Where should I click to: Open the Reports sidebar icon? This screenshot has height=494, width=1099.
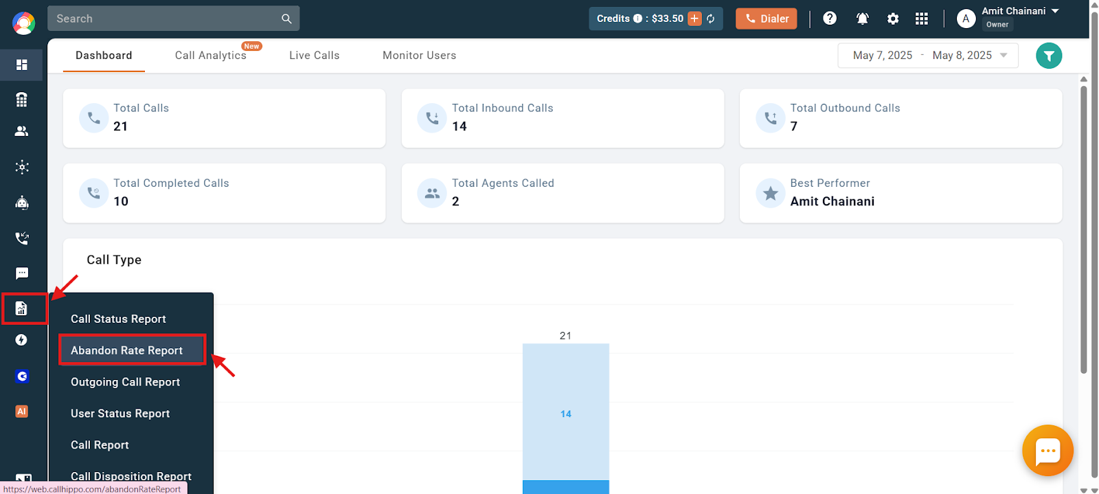[22, 308]
